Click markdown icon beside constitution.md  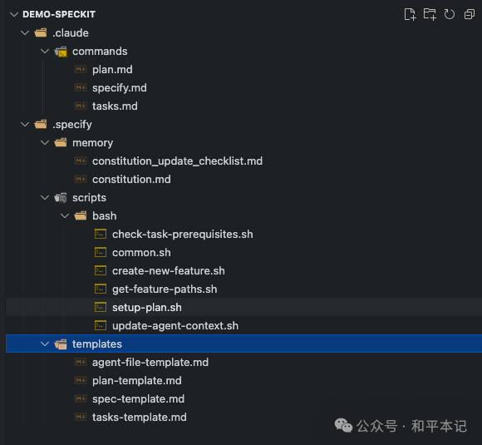coord(81,179)
